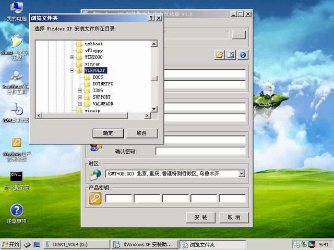
Task: Open the timezone dropdown list
Action: (242, 173)
